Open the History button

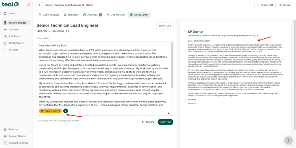(x=148, y=122)
